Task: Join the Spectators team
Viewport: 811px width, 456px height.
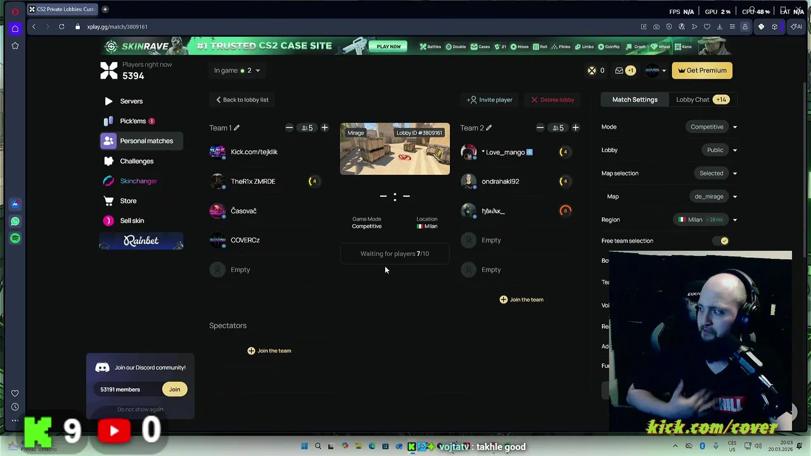Action: tap(269, 351)
